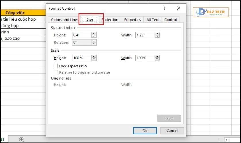Enable Lock aspect ratio checkbox
The height and width of the screenshot is (143, 241).
(56, 66)
